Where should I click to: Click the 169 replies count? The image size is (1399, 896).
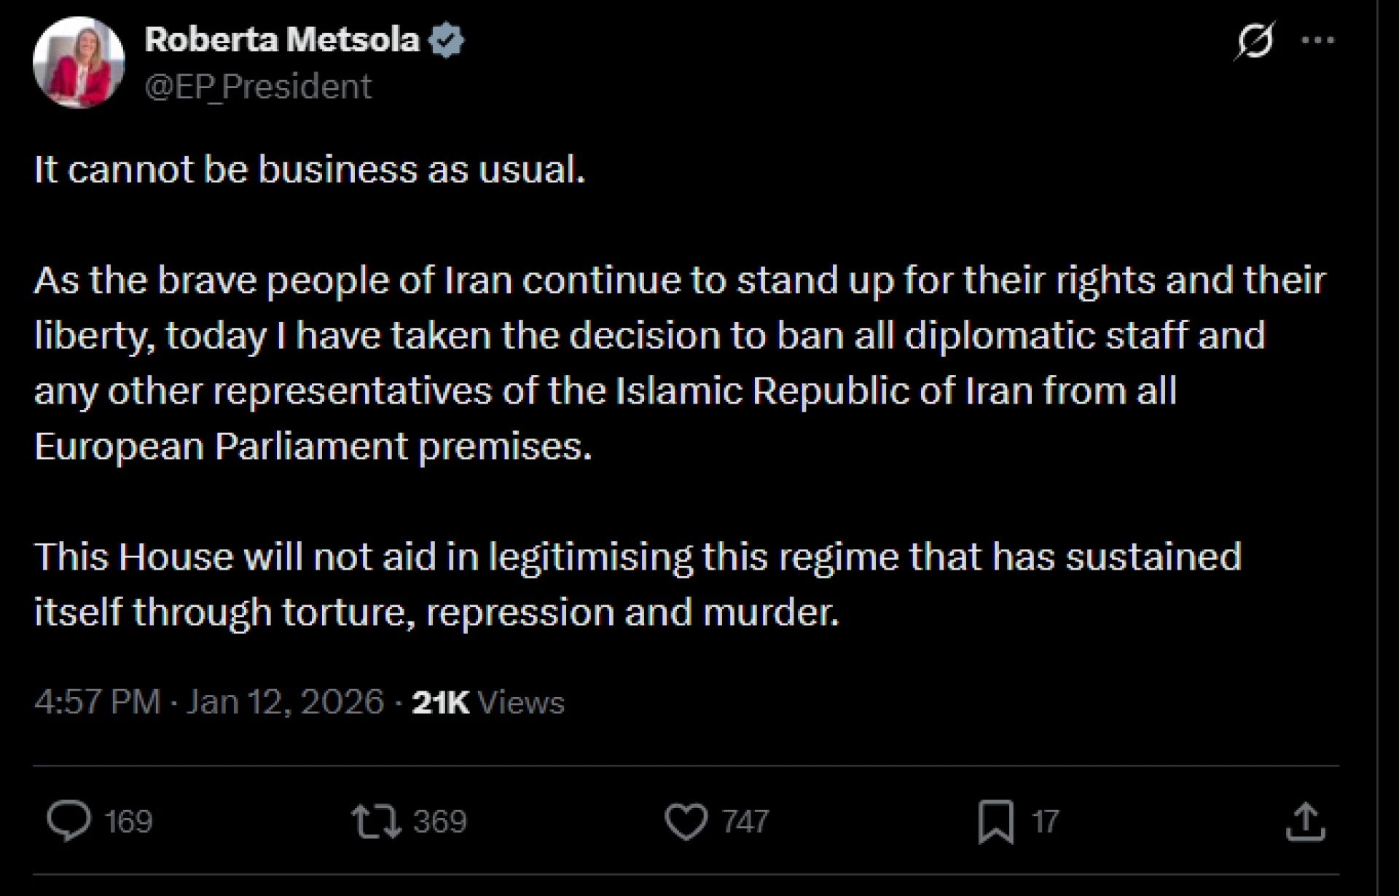coord(128,822)
